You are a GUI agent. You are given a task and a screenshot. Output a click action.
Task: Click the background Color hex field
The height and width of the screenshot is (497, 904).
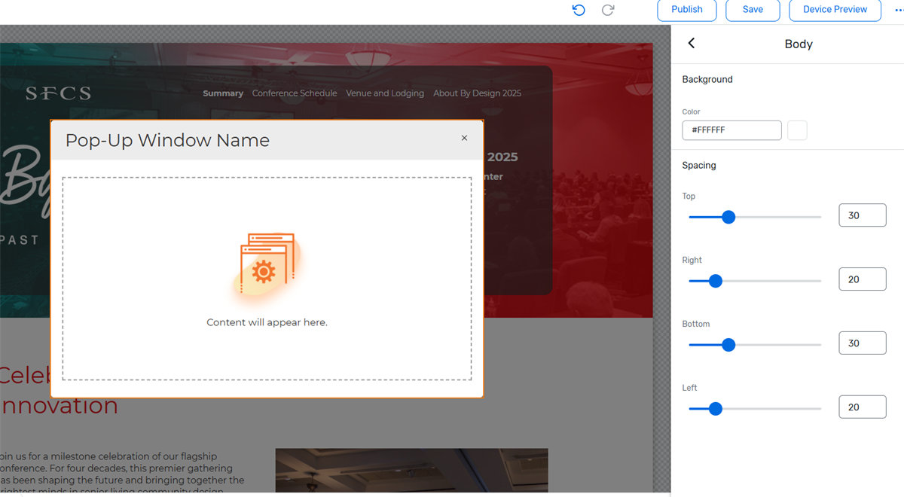click(x=731, y=130)
